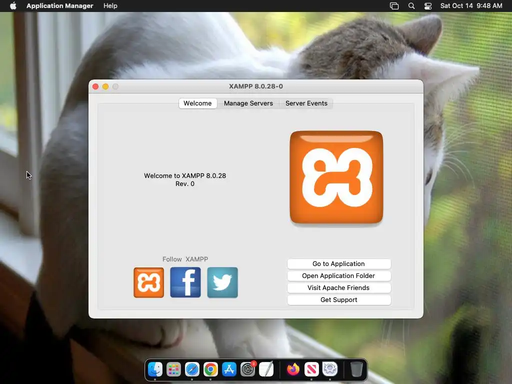Open Finder from the Dock

pyautogui.click(x=155, y=369)
